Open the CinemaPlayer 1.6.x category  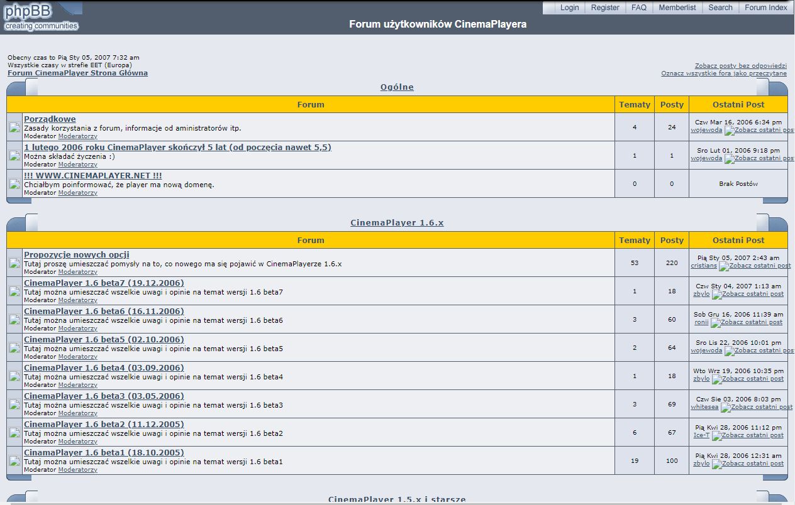click(397, 223)
